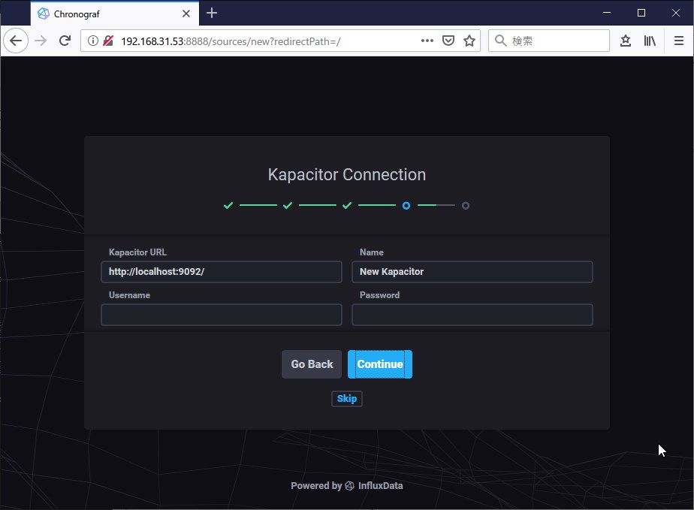Click the insecure connection lock icon
694x510 pixels.
[108, 41]
